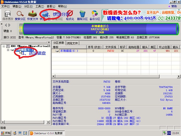Select the blue 本地磁盘(C:) partition bar
Image resolution: width=181 pixels, height=136 pixels.
100,29
